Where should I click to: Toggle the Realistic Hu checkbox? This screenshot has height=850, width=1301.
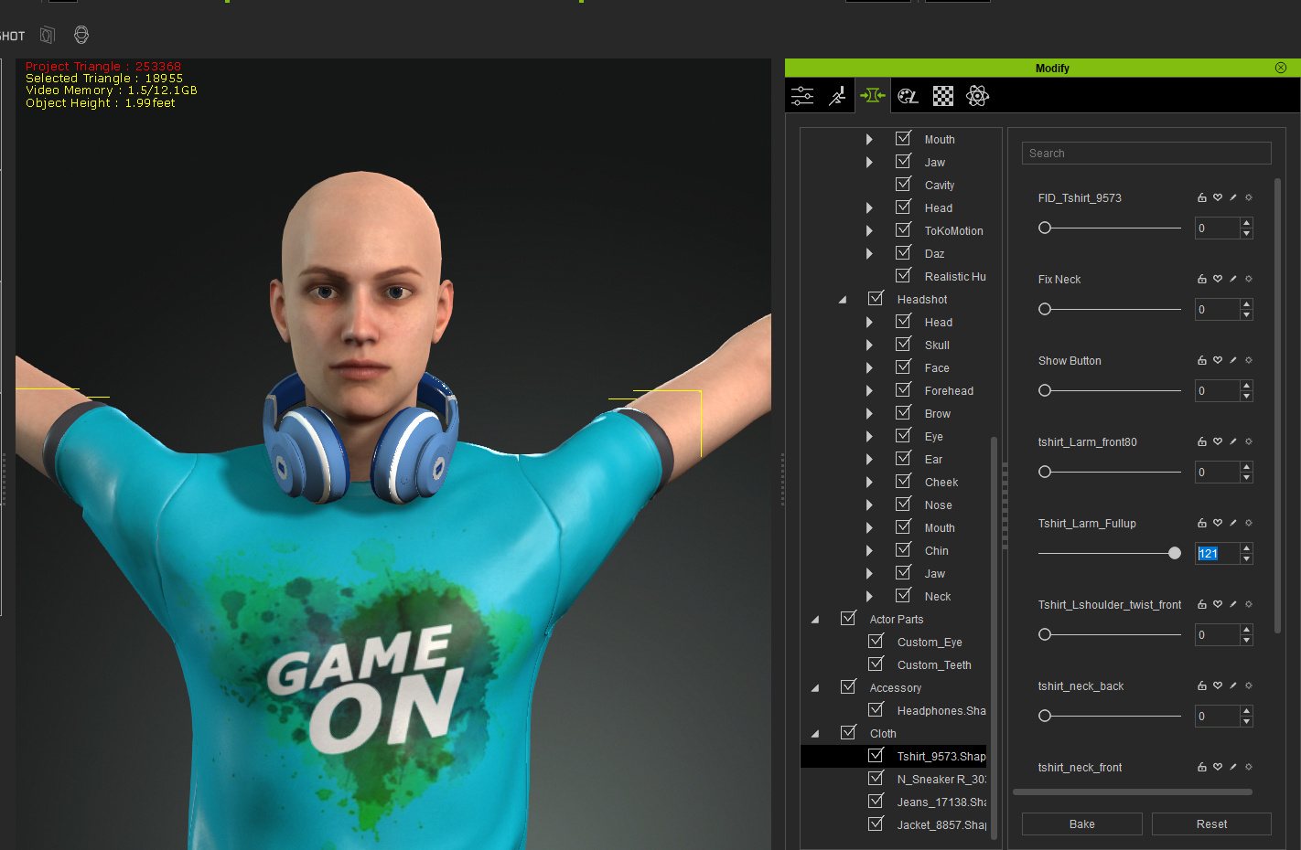[903, 275]
